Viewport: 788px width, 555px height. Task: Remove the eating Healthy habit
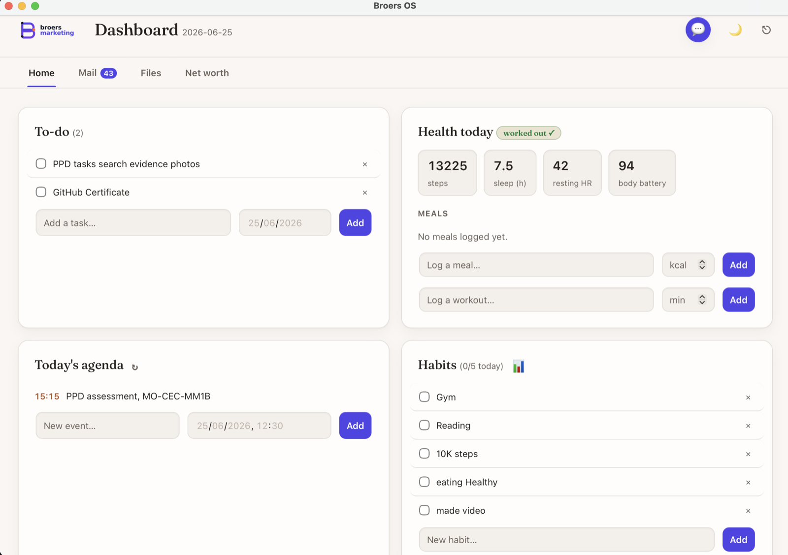748,483
